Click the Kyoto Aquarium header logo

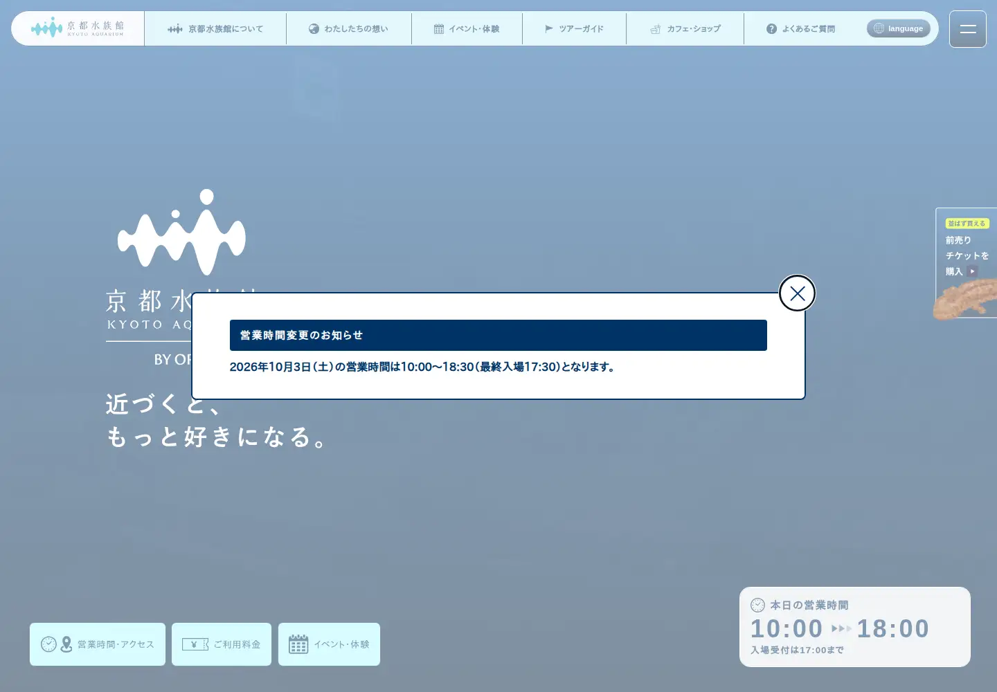coord(78,28)
